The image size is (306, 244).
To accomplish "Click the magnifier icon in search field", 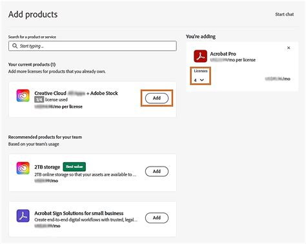I will click(x=15, y=46).
